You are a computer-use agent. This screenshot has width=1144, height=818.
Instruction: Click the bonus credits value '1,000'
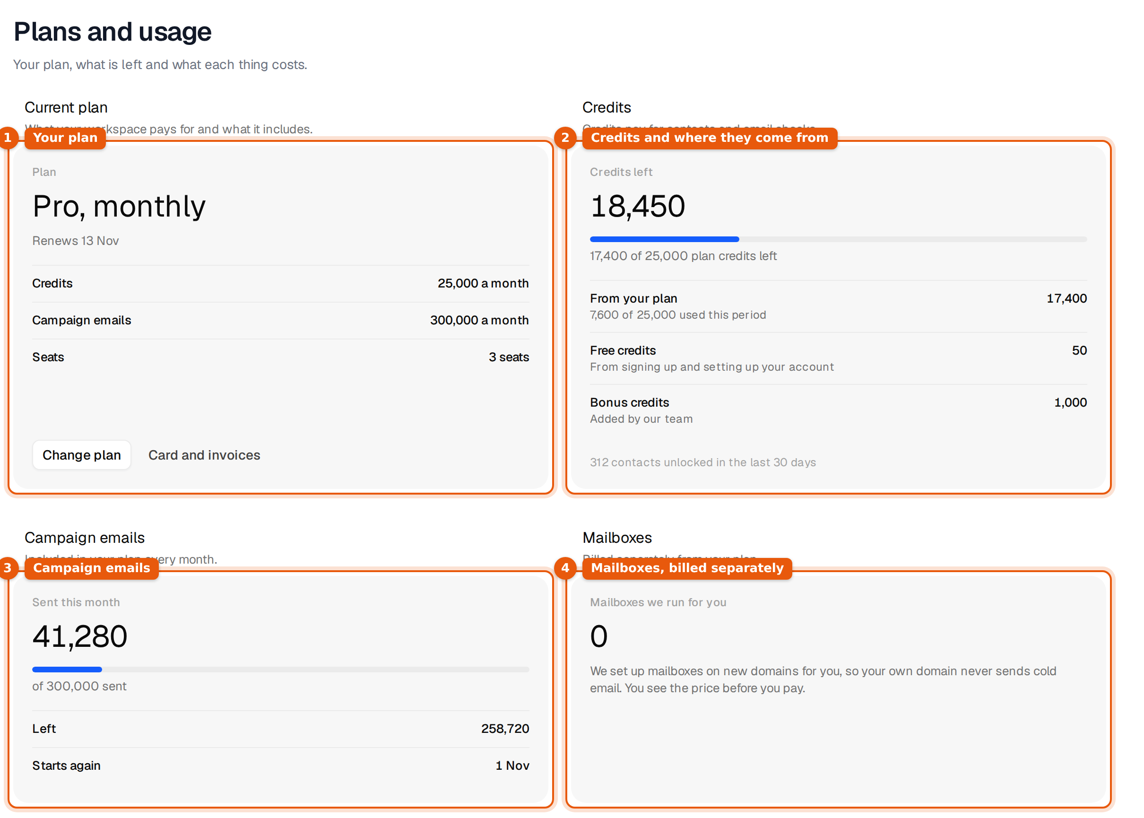(1070, 402)
